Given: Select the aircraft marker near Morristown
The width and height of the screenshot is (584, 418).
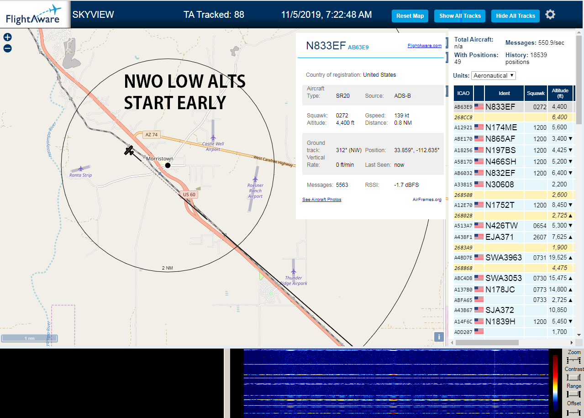Looking at the screenshot, I should point(129,150).
